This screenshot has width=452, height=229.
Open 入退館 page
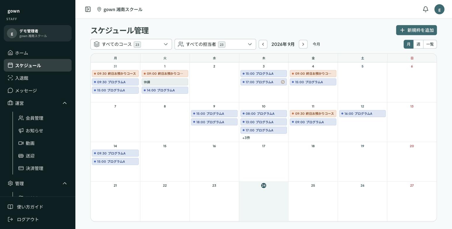[x=38, y=78]
